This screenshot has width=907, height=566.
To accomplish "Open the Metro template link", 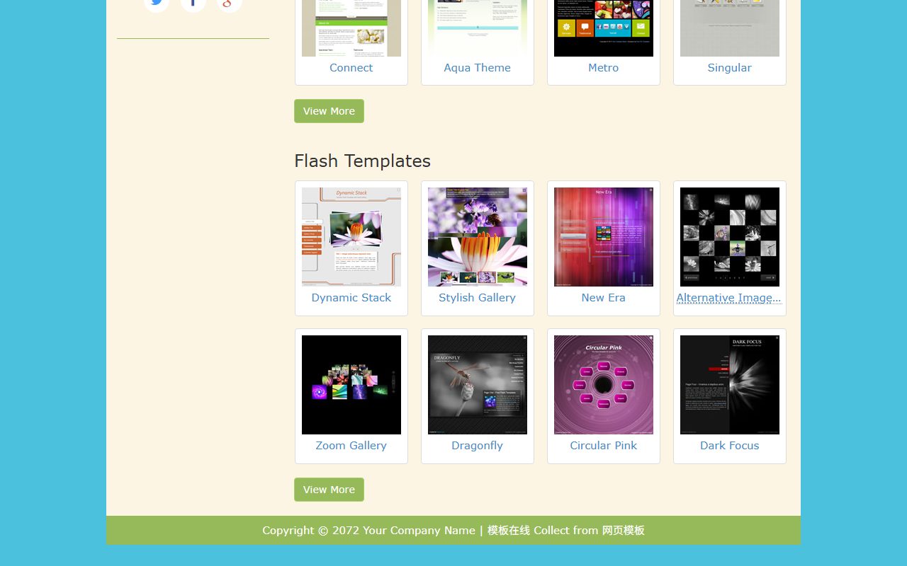I will 603,68.
